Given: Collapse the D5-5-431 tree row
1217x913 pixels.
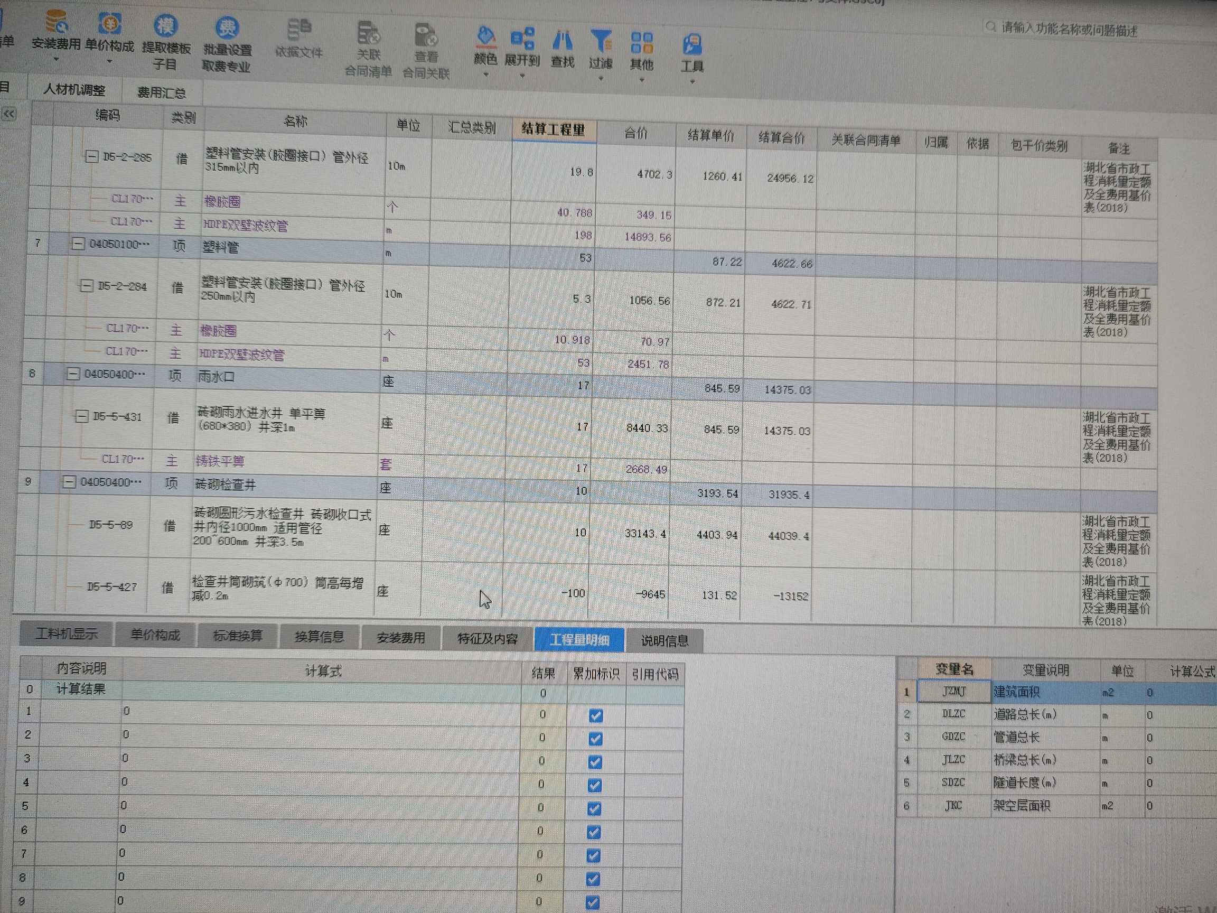Looking at the screenshot, I should tap(81, 416).
